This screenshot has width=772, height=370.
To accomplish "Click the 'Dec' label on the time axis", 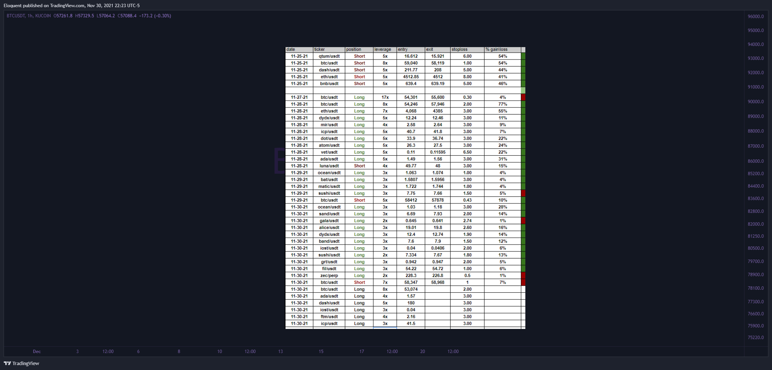I will 37,352.
